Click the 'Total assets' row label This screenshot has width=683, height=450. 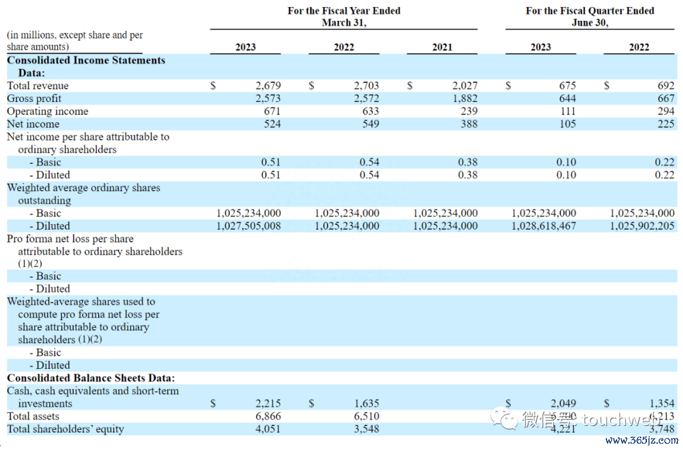click(x=33, y=416)
